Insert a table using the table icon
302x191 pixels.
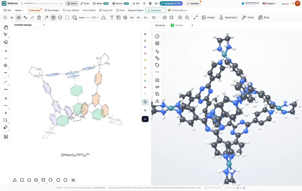(118, 18)
